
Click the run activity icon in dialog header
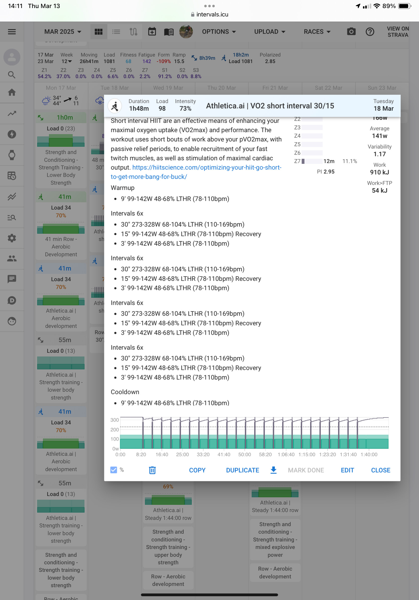point(115,106)
